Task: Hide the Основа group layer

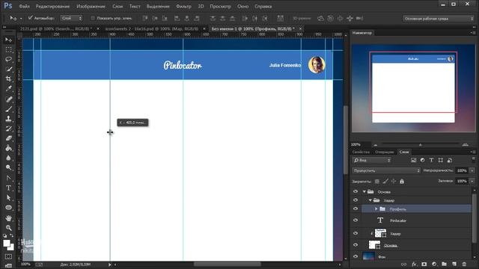Action: pyautogui.click(x=356, y=191)
